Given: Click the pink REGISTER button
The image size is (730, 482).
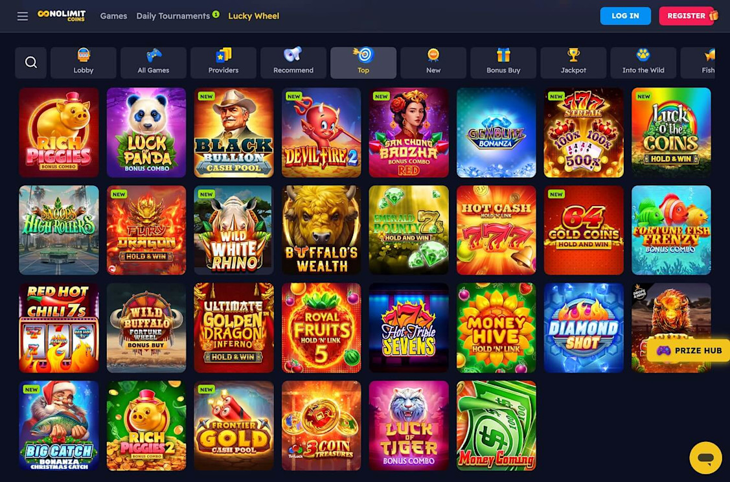Looking at the screenshot, I should (687, 16).
